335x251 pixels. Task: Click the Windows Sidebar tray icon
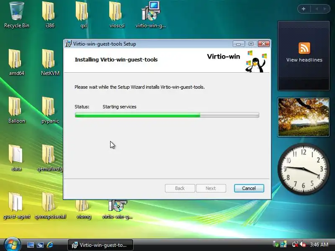[283, 244]
